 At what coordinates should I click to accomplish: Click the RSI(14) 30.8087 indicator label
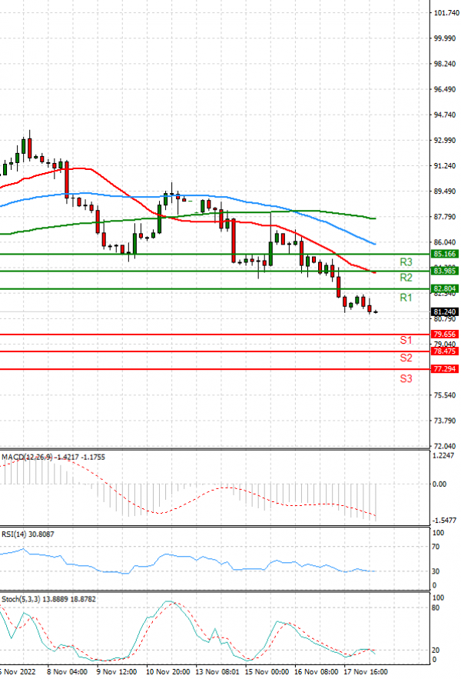click(x=28, y=534)
